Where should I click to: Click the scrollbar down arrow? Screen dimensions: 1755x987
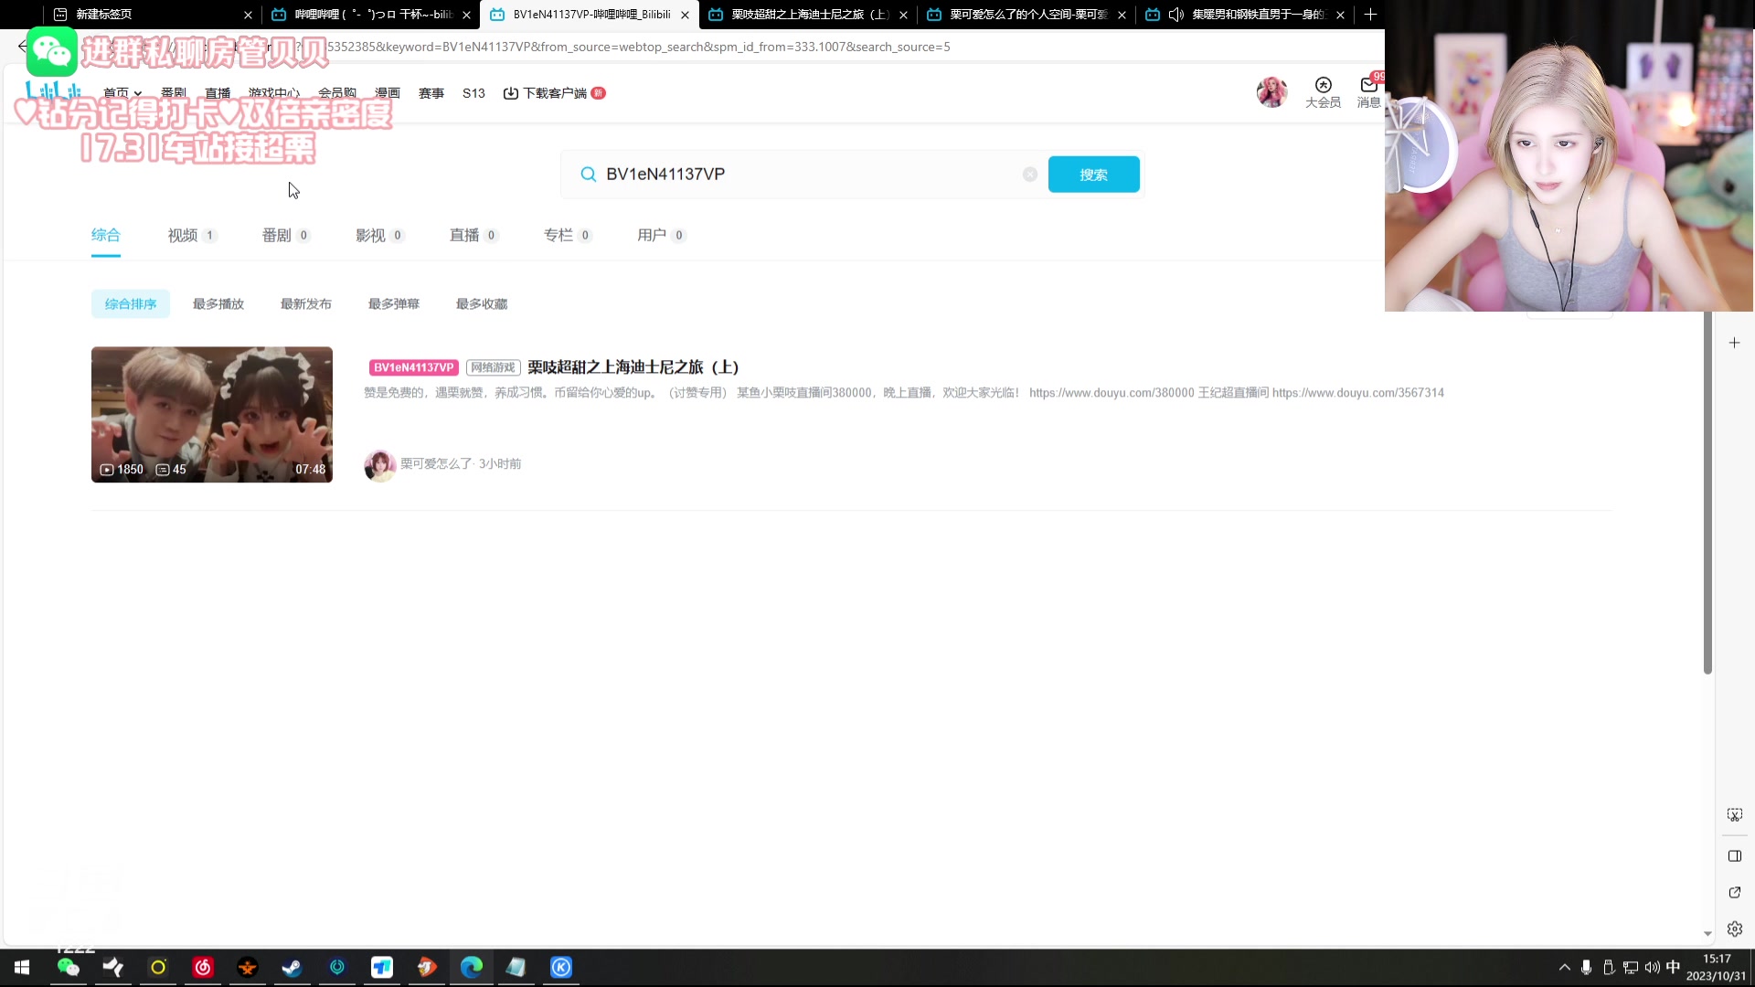(x=1707, y=934)
